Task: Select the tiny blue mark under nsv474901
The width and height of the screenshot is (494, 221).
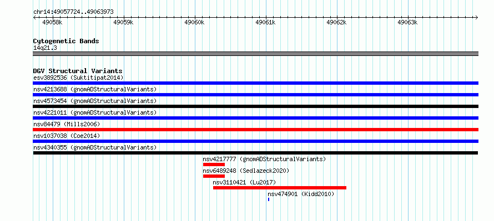Action: 269,199
